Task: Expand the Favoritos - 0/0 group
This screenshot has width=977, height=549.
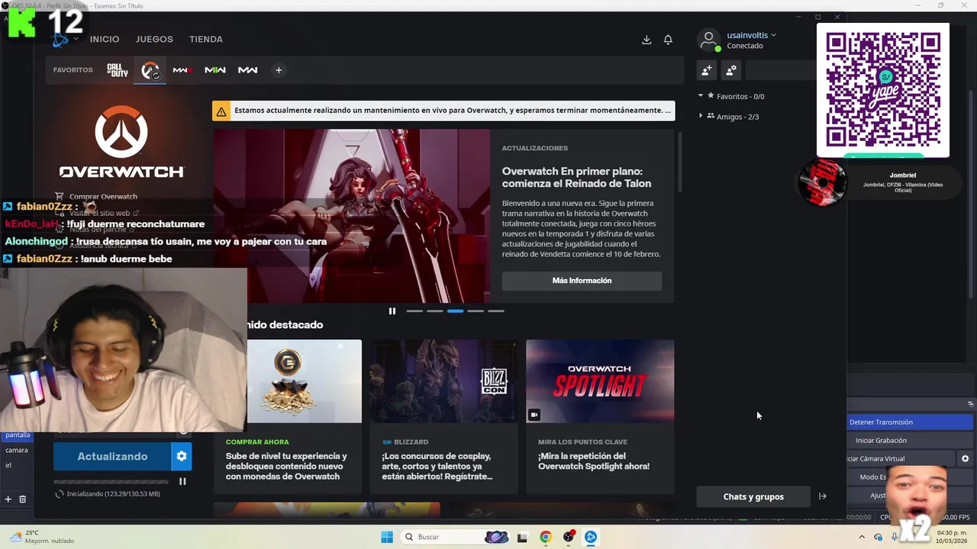Action: (x=733, y=96)
